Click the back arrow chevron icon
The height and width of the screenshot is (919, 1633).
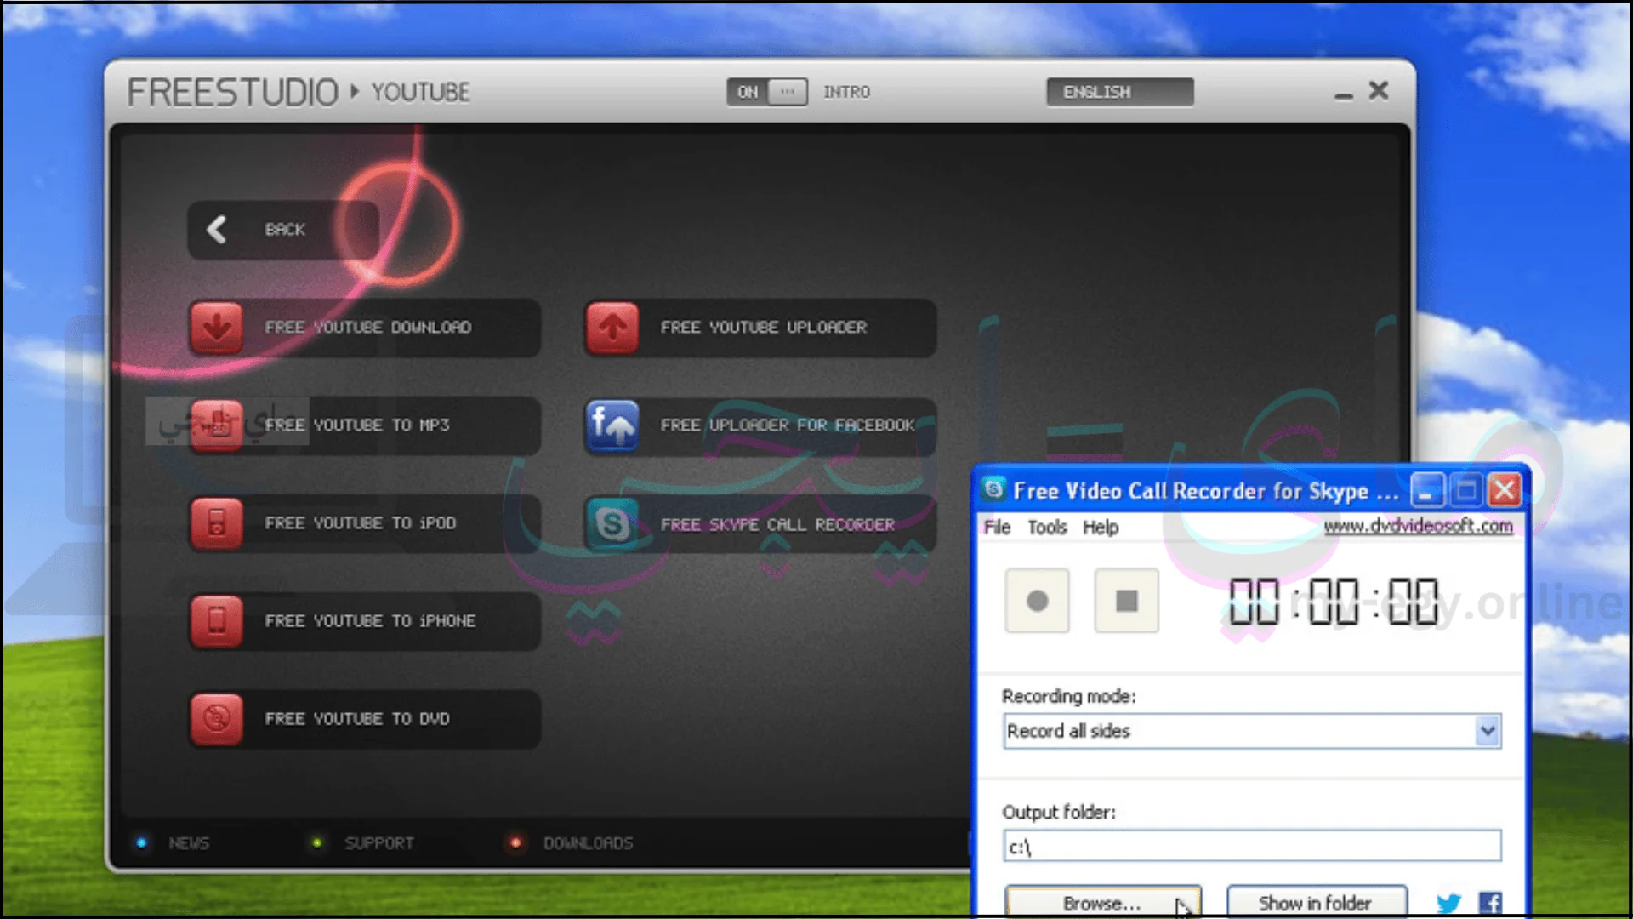coord(217,229)
